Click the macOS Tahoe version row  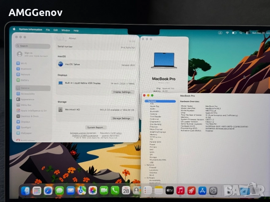(97, 64)
